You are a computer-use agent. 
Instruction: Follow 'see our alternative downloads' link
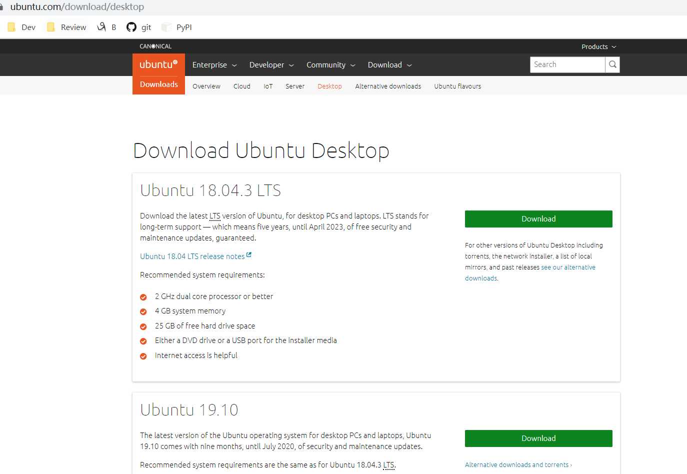tap(530, 272)
